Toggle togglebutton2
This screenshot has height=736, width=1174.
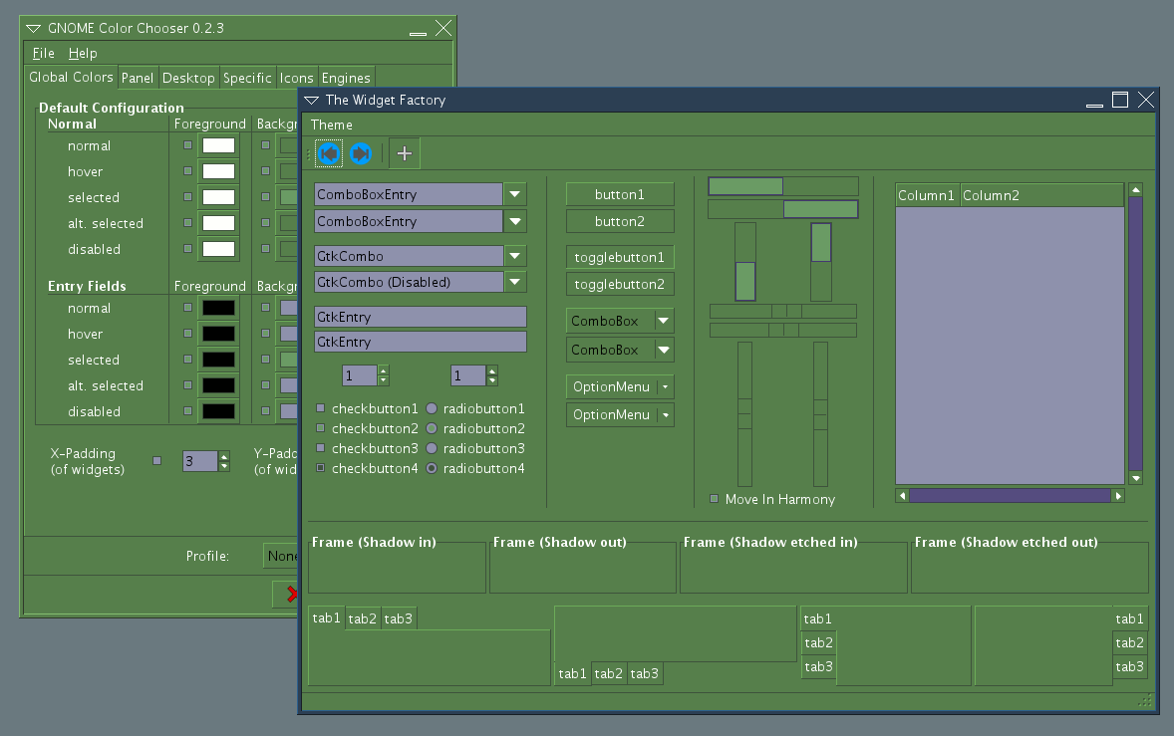pos(620,284)
